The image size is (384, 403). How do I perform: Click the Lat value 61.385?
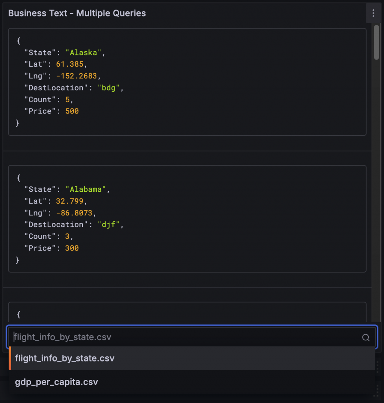click(69, 64)
